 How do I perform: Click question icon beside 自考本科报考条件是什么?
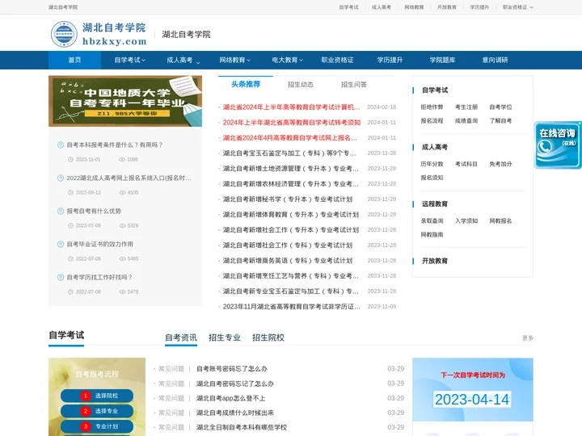[x=61, y=145]
